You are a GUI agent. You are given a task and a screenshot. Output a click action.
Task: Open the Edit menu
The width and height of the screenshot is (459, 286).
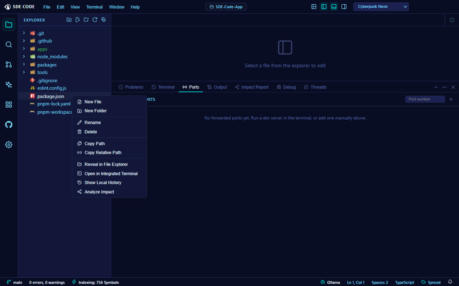pyautogui.click(x=60, y=7)
